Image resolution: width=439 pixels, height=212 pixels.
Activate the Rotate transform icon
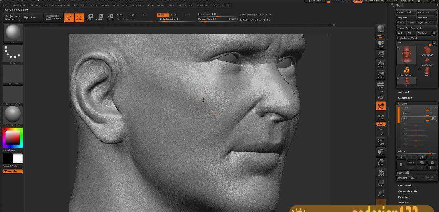tap(110, 18)
